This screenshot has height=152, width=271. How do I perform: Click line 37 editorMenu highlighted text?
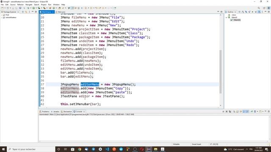[90, 84]
